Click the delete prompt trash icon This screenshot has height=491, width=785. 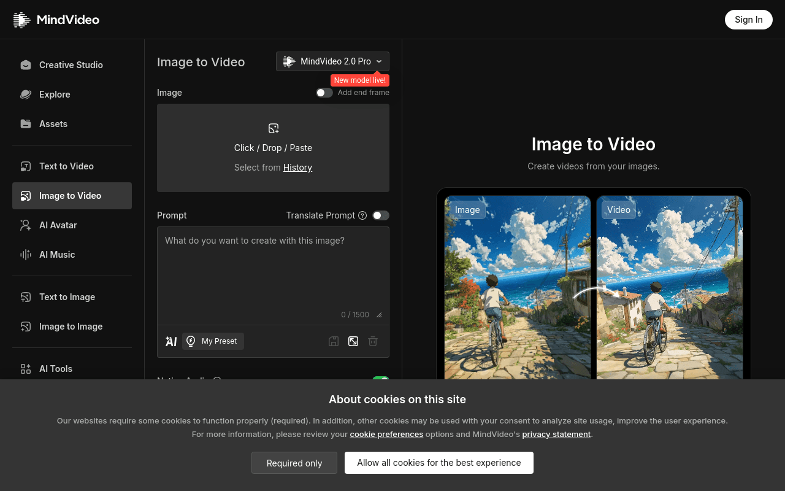(373, 341)
